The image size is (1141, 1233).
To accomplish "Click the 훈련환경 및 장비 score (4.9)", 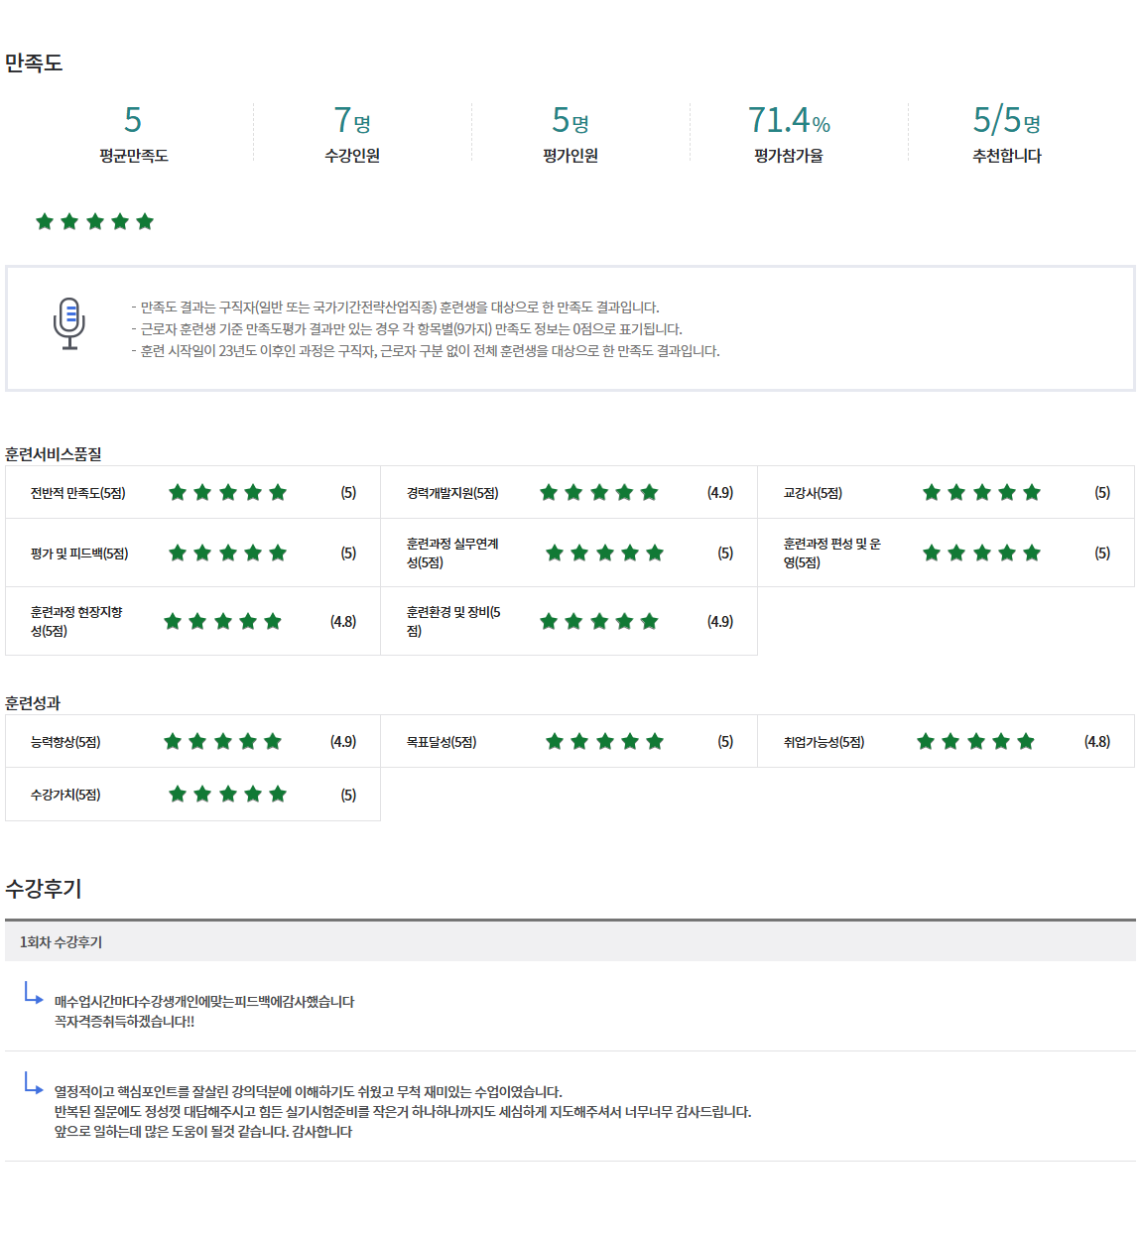I will 720,621.
